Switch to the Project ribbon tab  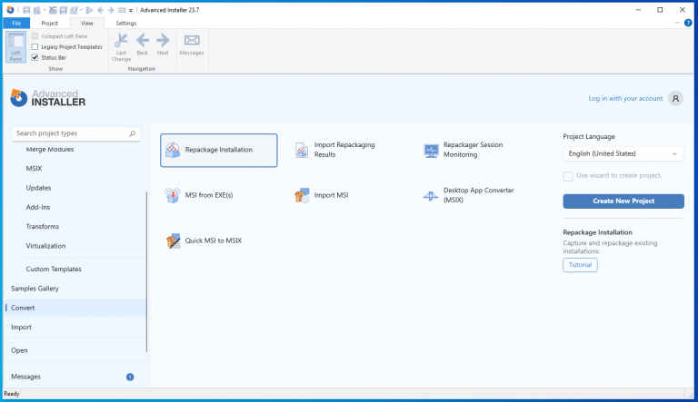(49, 23)
